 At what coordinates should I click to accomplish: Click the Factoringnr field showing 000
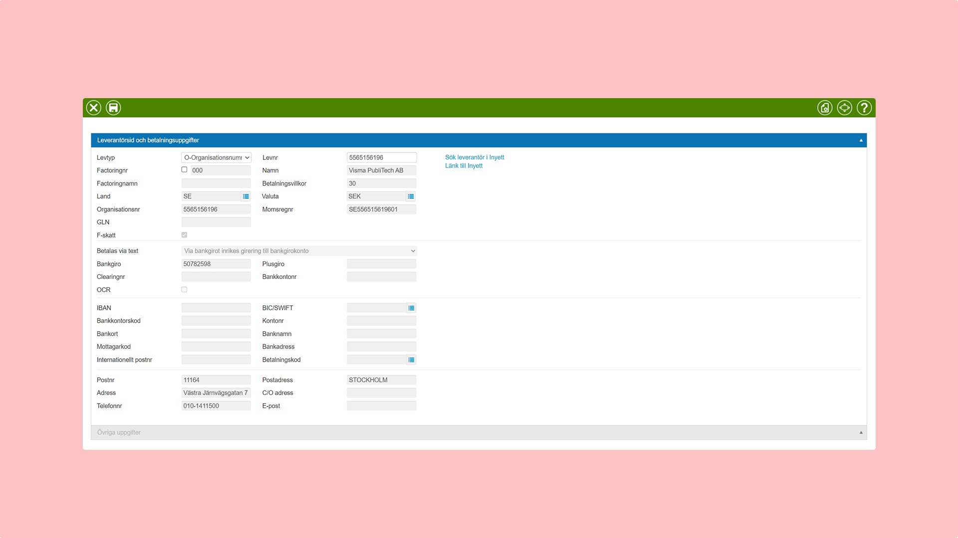tap(221, 170)
